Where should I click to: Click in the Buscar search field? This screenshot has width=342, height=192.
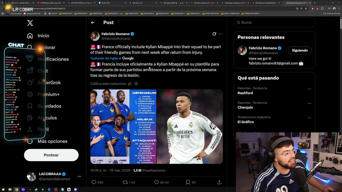[275, 22]
